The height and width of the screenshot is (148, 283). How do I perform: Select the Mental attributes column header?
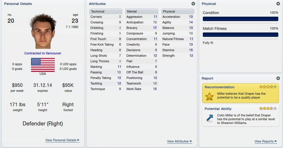(x=142, y=11)
